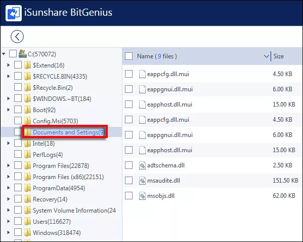Screen dimensions: 303x242
Task: Select the ProgramData(4954) tree item
Action: (x=59, y=188)
